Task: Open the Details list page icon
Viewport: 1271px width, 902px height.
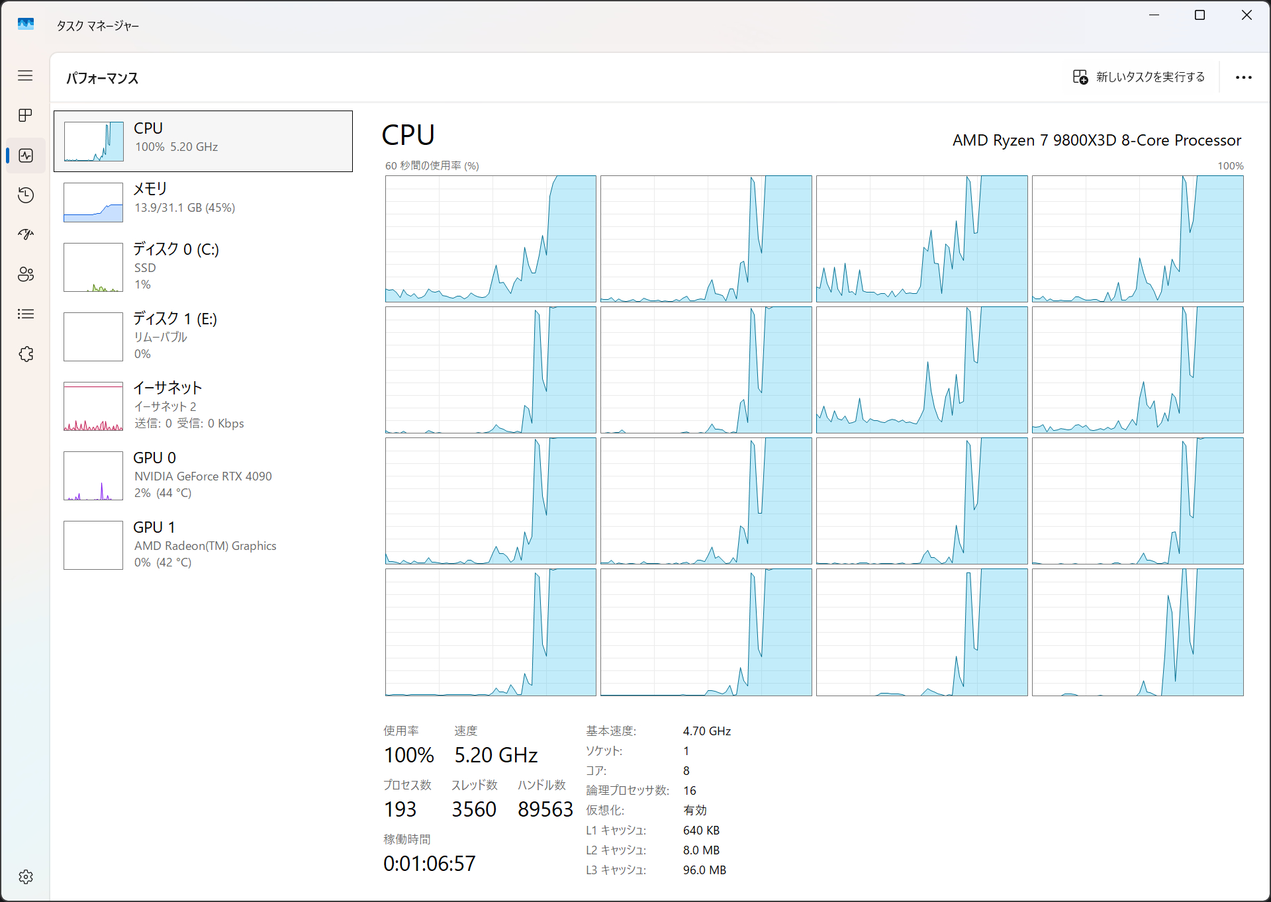Action: click(25, 314)
